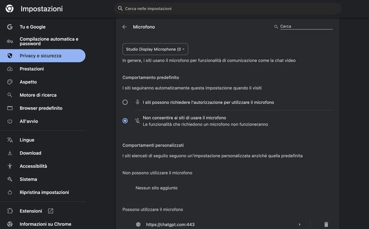369x229 pixels.
Task: Click the Google G icon in the sidebar
Action: pos(10,27)
